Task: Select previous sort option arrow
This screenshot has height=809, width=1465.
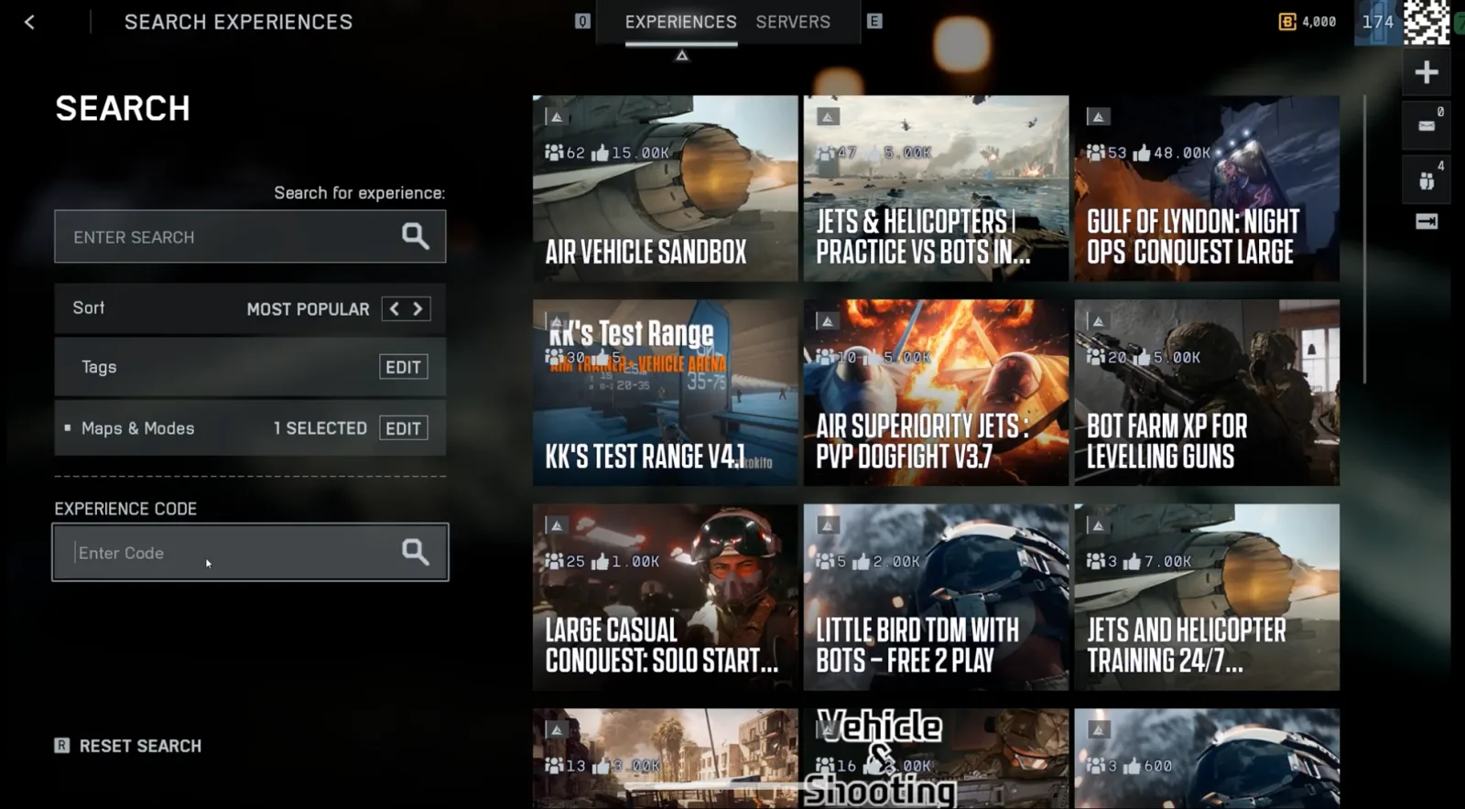Action: 395,308
